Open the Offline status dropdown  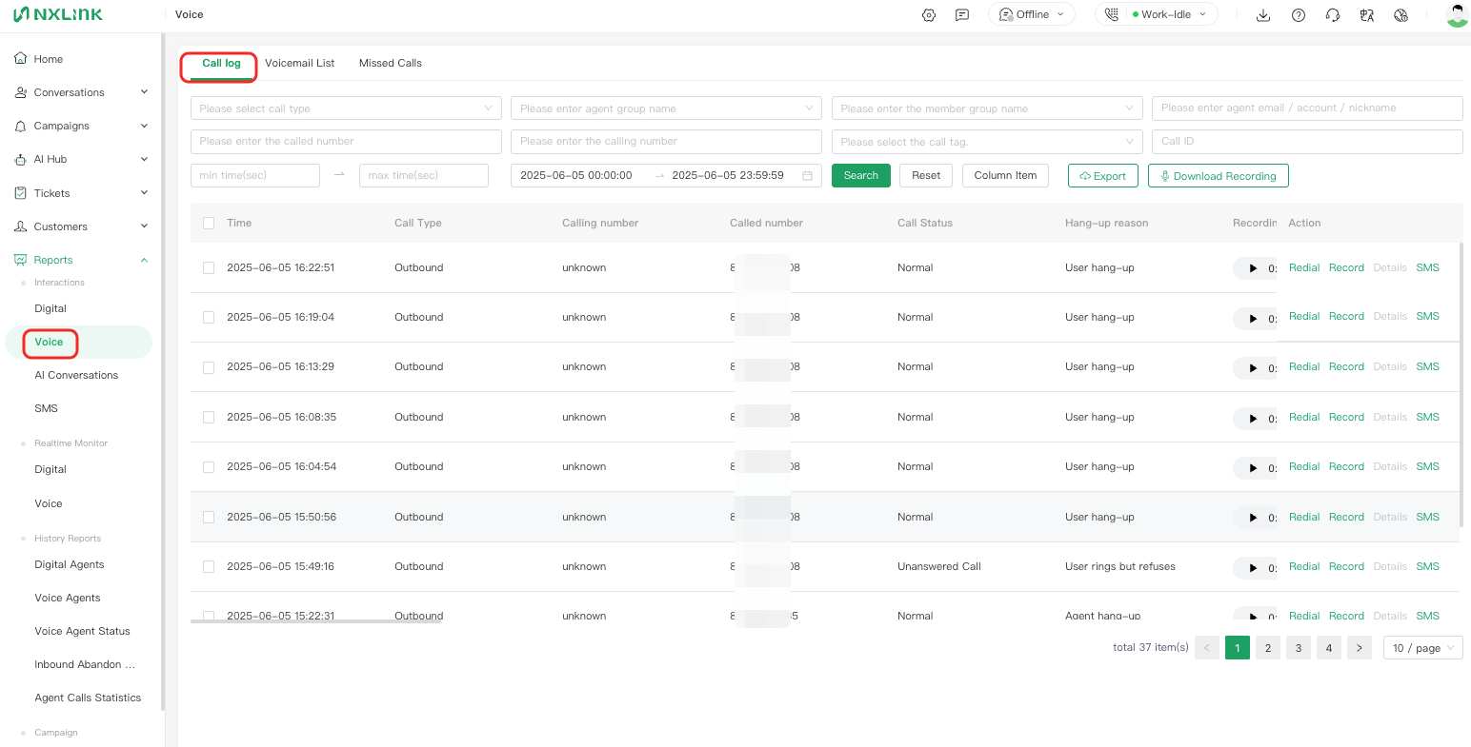point(1032,14)
